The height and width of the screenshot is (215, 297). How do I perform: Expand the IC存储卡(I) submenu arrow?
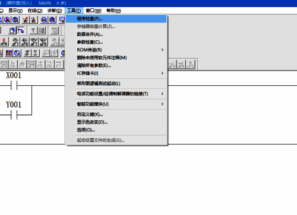coord(162,73)
